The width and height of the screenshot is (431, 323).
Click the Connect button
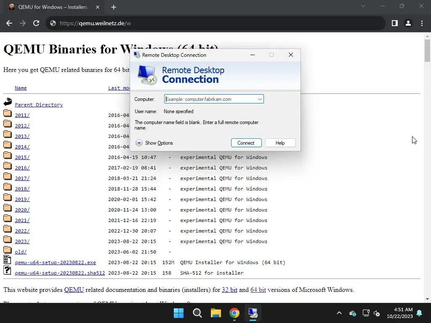click(x=246, y=143)
